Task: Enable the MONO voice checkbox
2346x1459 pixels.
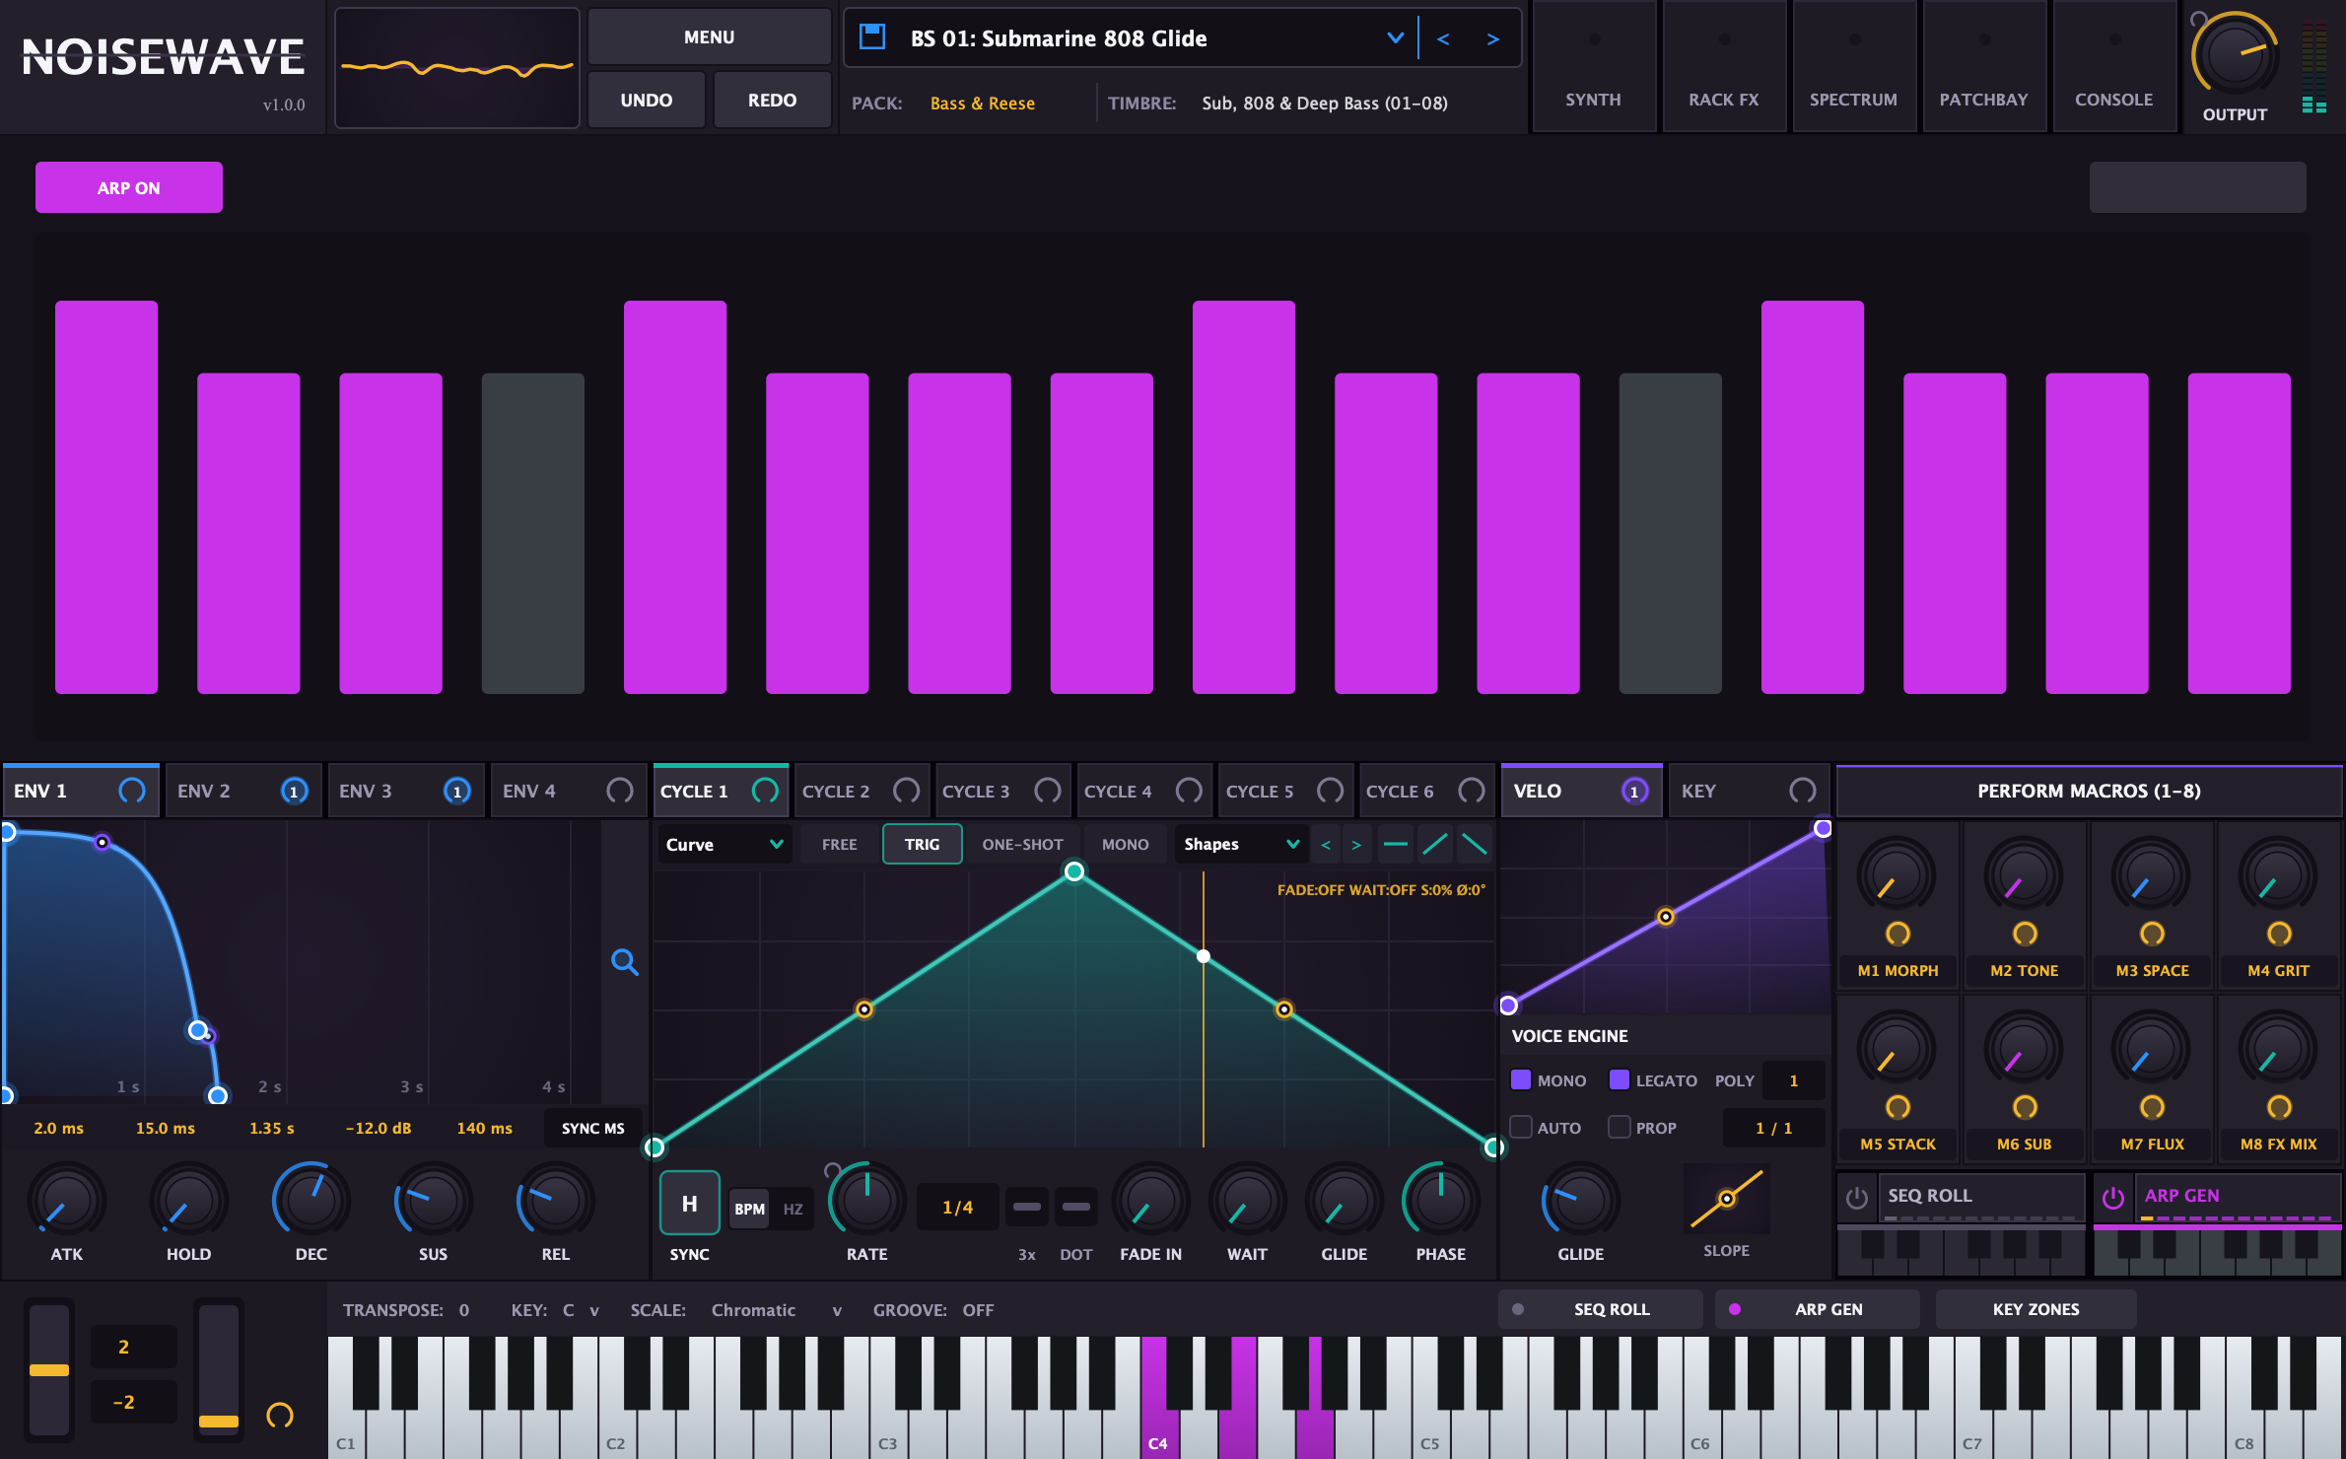Action: (1521, 1079)
